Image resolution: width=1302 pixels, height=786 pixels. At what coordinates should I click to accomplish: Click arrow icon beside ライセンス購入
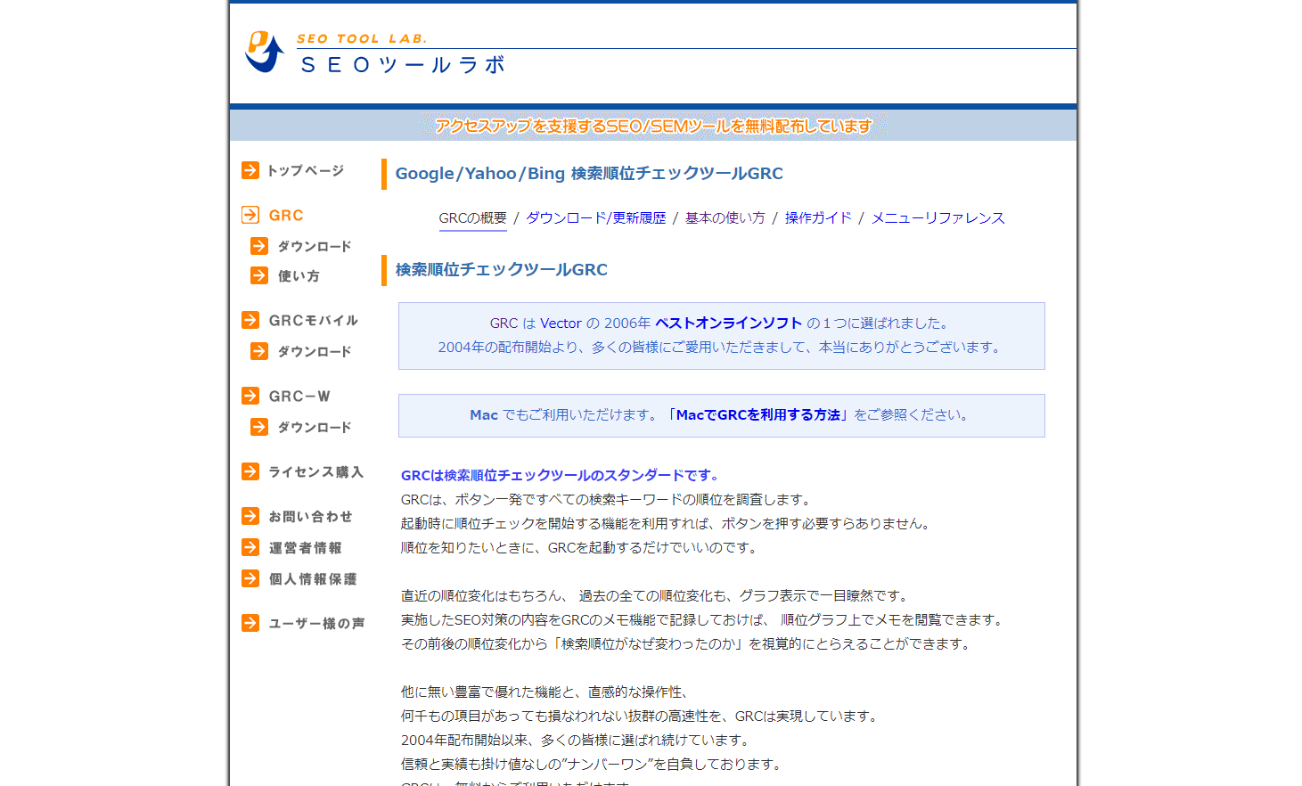[x=250, y=471]
